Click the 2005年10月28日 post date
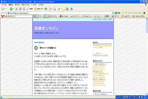Viewport: 148px width, 99px height. point(39,42)
